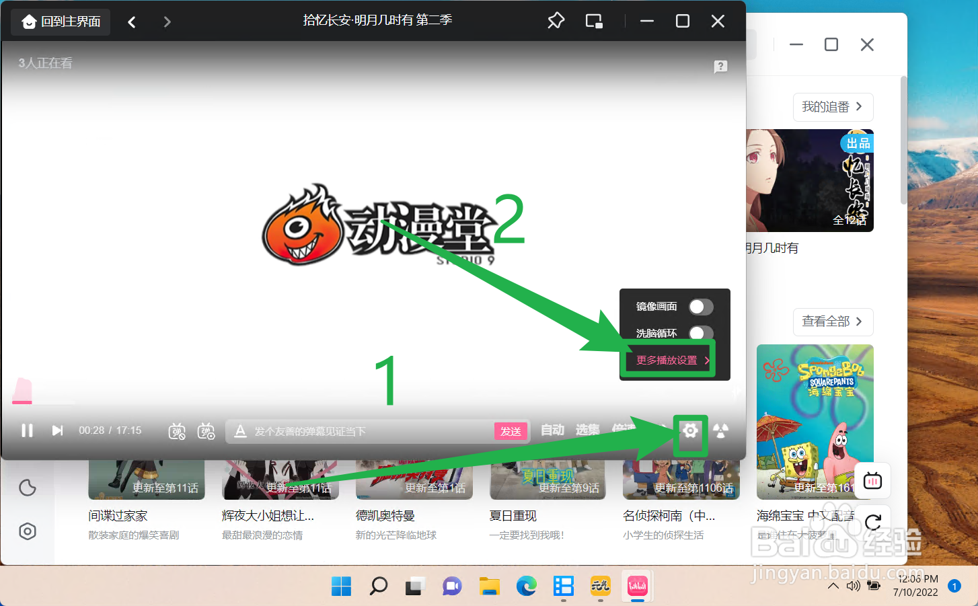
Task: Open Microsoft Edge on taskbar
Action: point(526,586)
